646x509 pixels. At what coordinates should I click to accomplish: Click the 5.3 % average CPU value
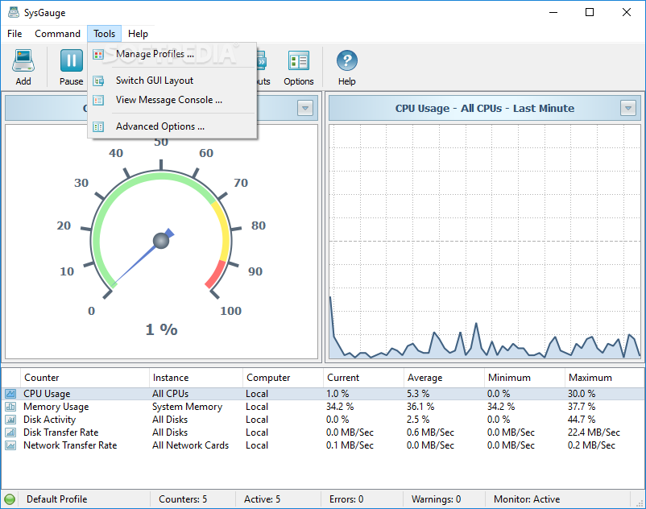(418, 394)
